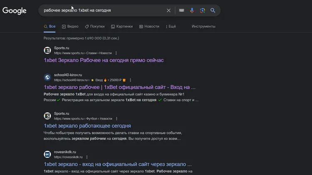The image size is (312, 175).
Task: Click rovesnikdk.ru favicon
Action: pyautogui.click(x=47, y=154)
